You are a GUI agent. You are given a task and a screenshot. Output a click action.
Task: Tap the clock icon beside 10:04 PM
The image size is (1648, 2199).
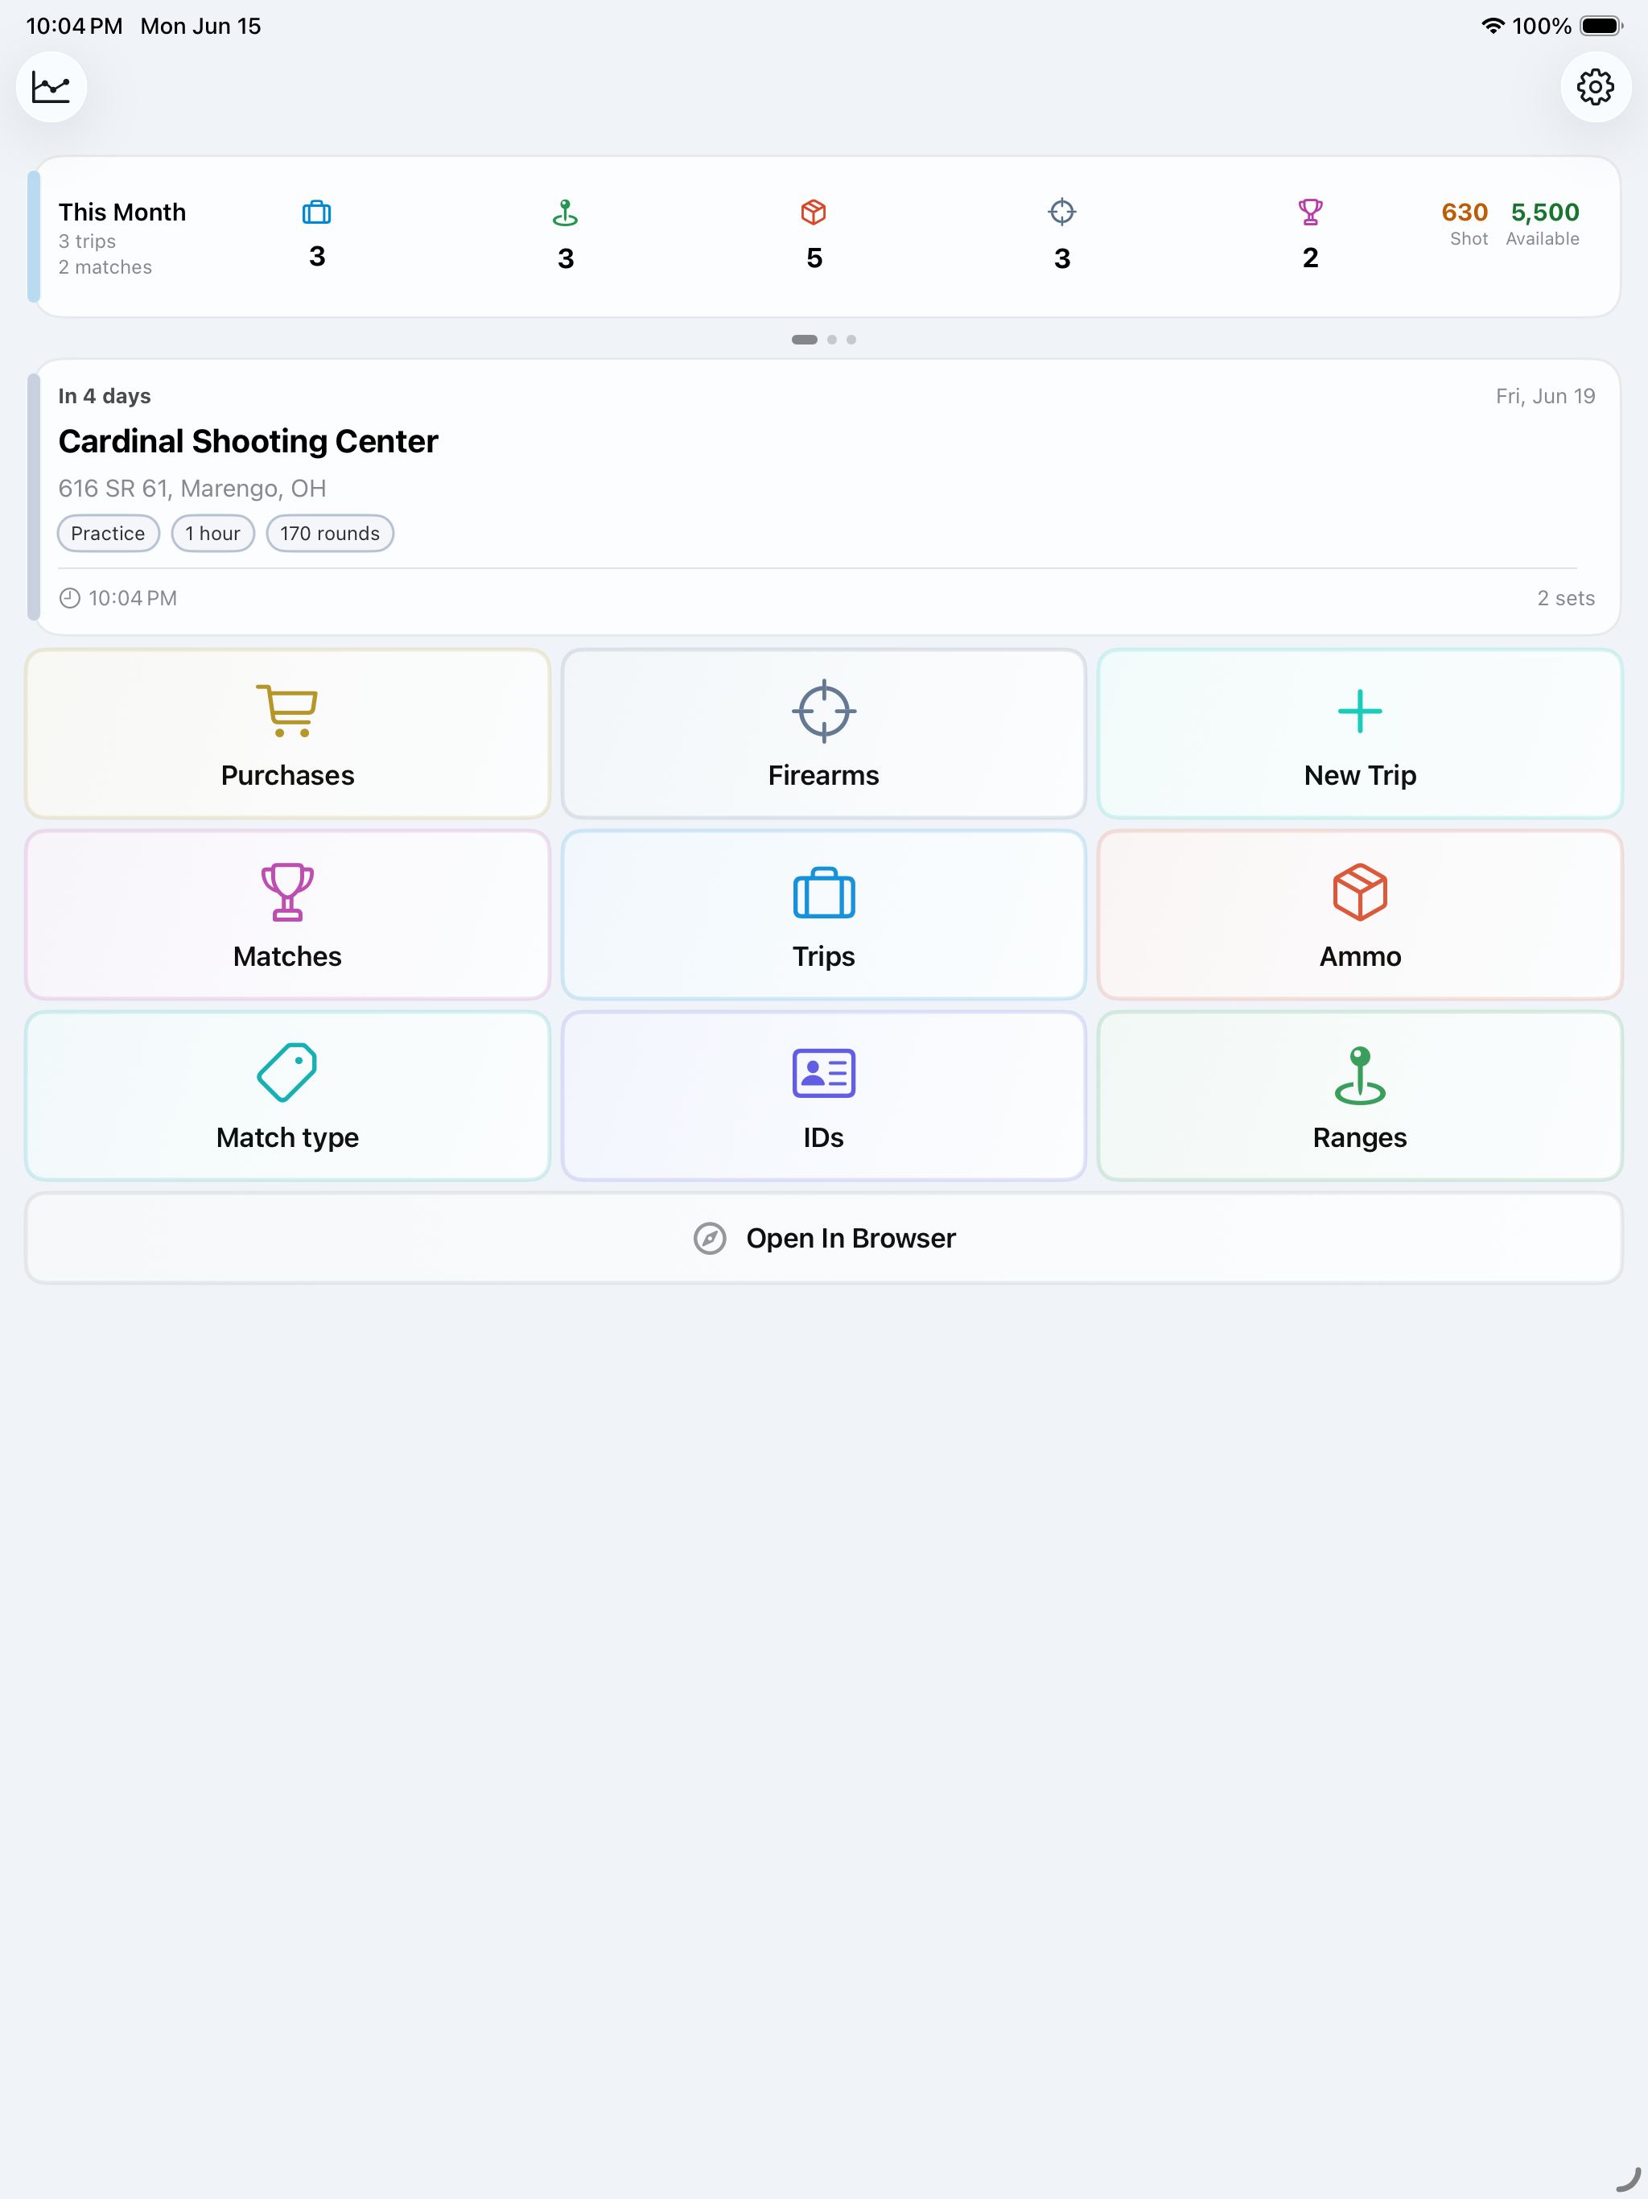click(x=69, y=597)
